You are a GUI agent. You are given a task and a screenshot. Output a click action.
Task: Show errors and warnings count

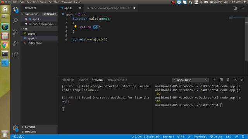[19, 137]
